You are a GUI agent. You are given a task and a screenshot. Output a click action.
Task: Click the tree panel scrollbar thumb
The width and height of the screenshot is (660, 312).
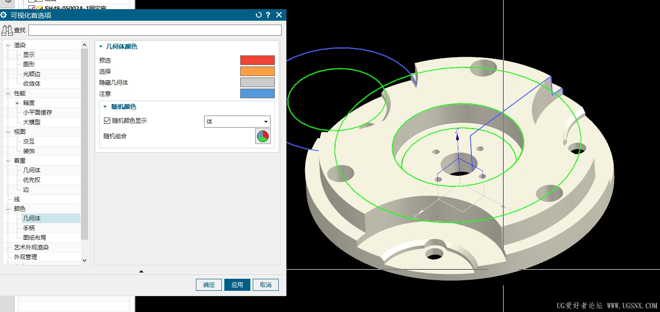tap(85, 144)
